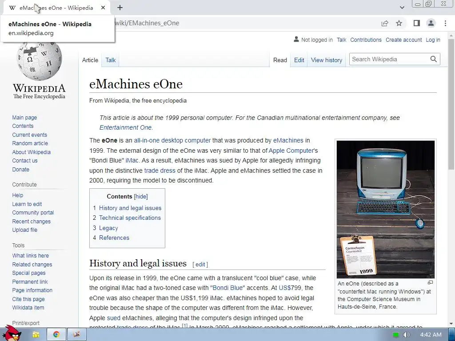Open a new browser tab with plus icon
This screenshot has height=341, width=455.
point(120,8)
